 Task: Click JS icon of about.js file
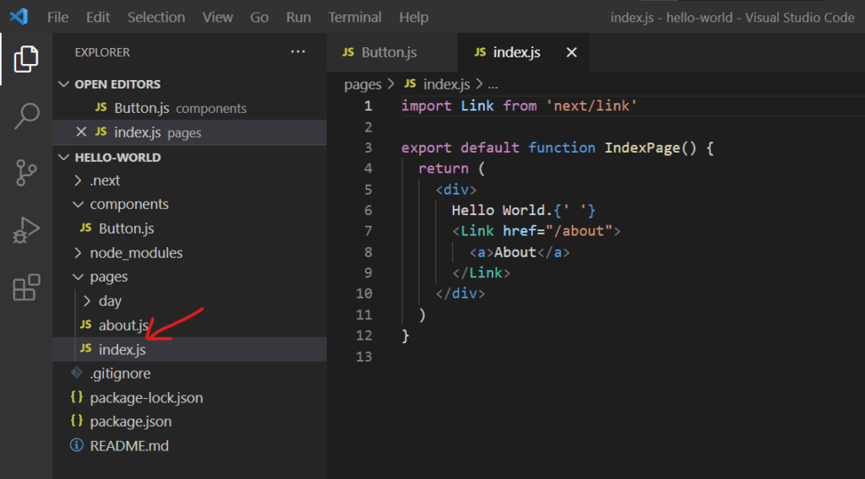[x=85, y=325]
